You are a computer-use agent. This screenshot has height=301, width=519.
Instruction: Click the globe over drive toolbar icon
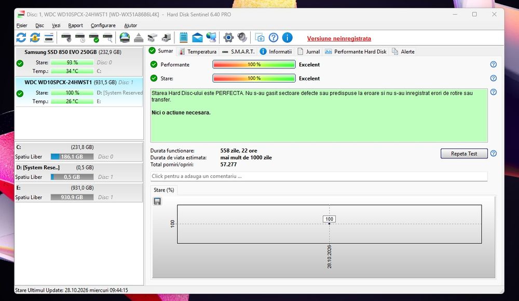coord(125,38)
